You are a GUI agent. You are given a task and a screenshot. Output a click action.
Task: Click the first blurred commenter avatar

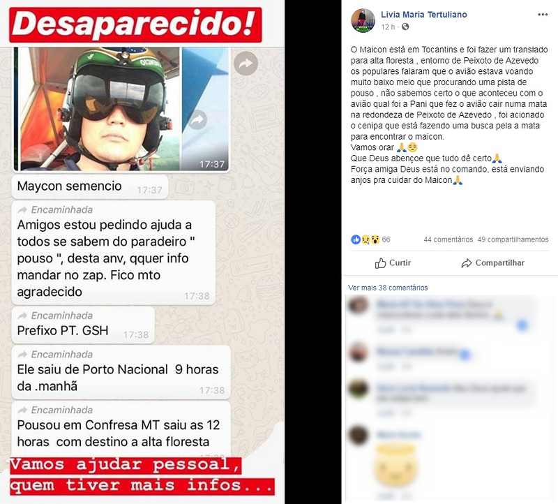358,306
